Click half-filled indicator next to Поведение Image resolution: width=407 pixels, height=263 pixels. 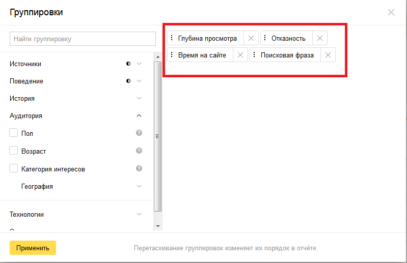(x=128, y=81)
